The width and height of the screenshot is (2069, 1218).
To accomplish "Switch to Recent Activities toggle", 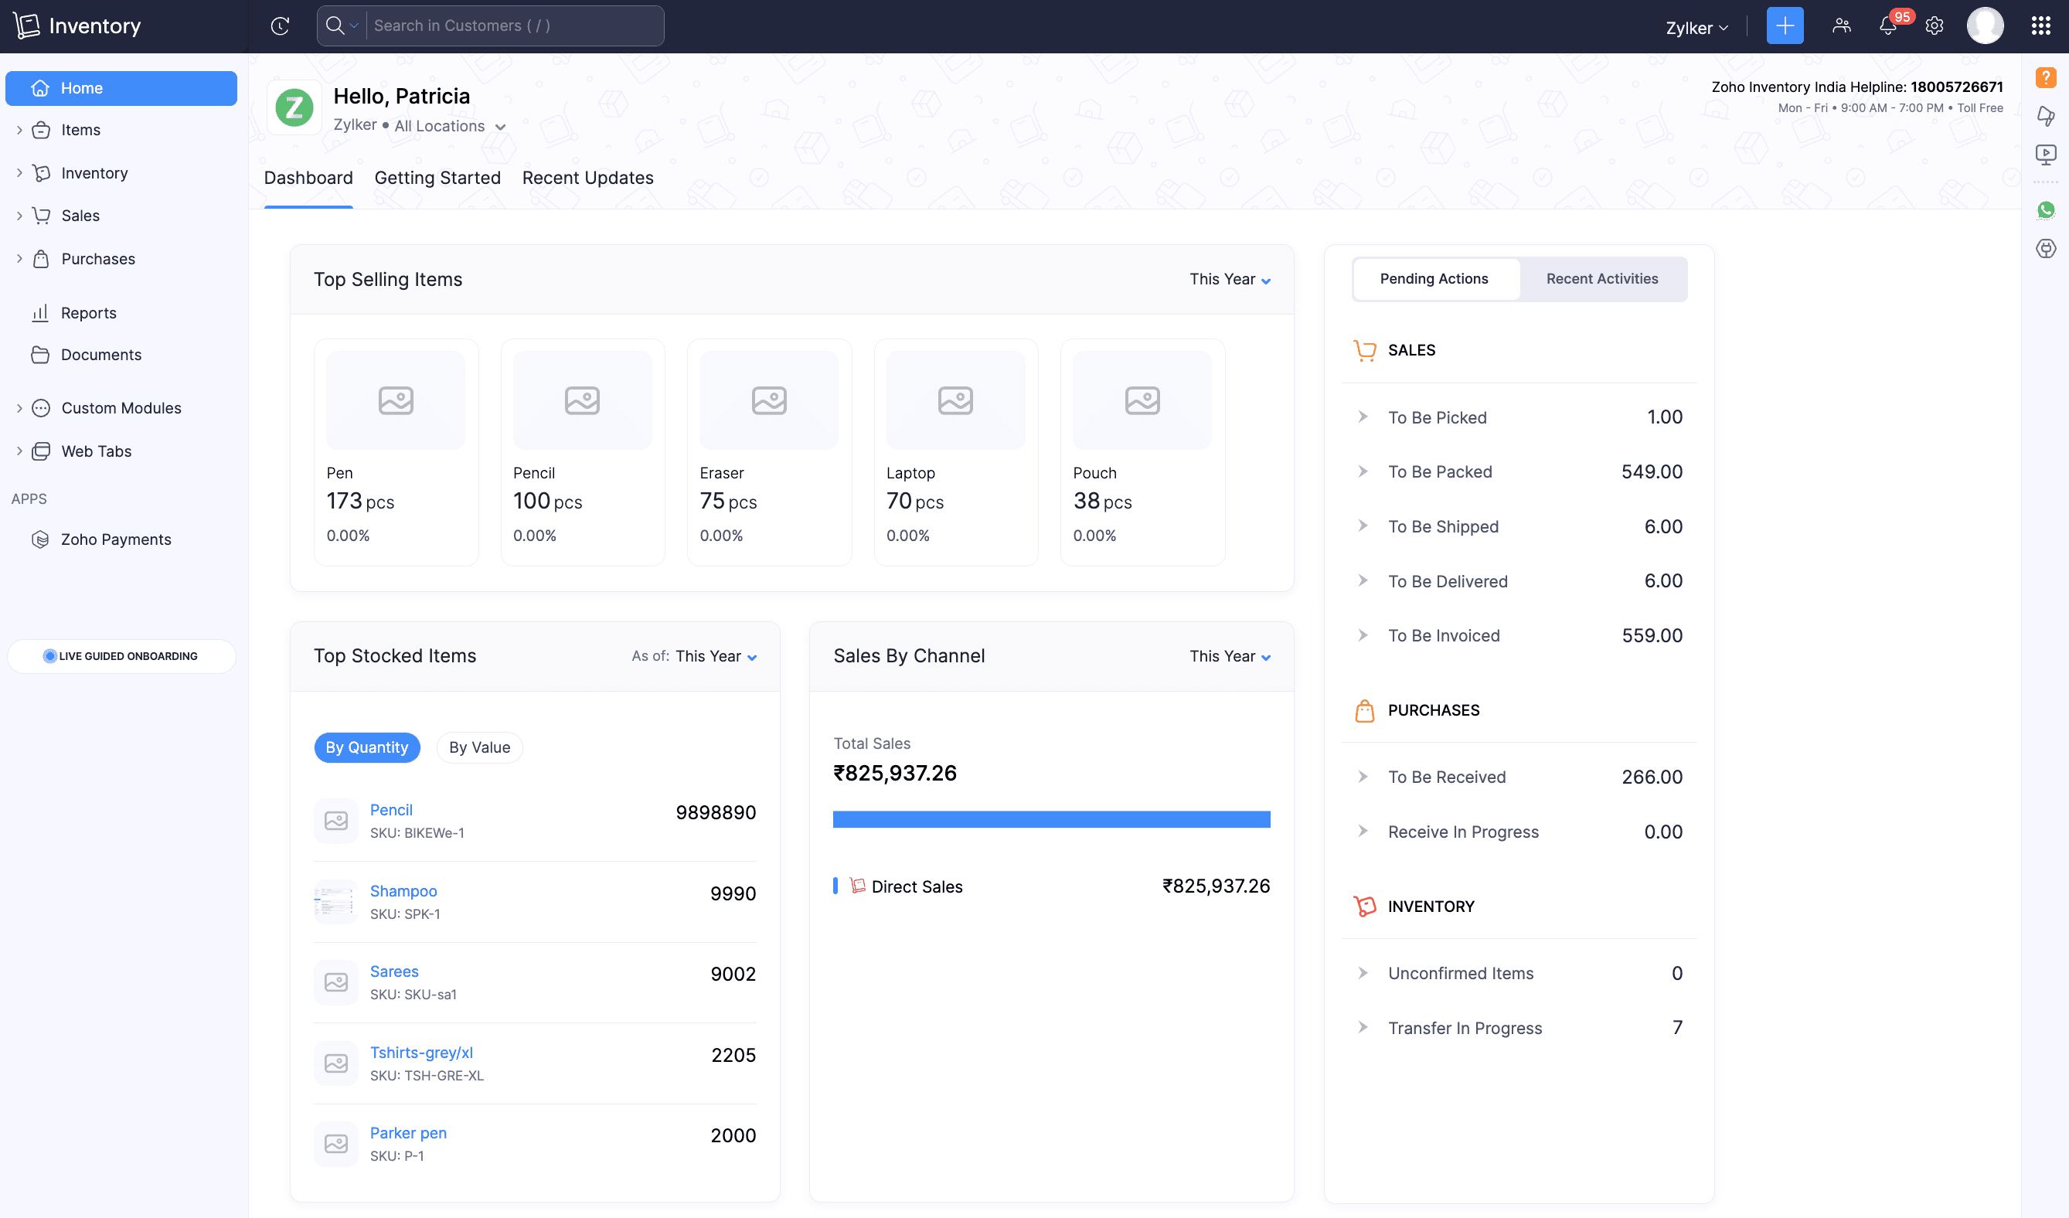I will tap(1601, 279).
